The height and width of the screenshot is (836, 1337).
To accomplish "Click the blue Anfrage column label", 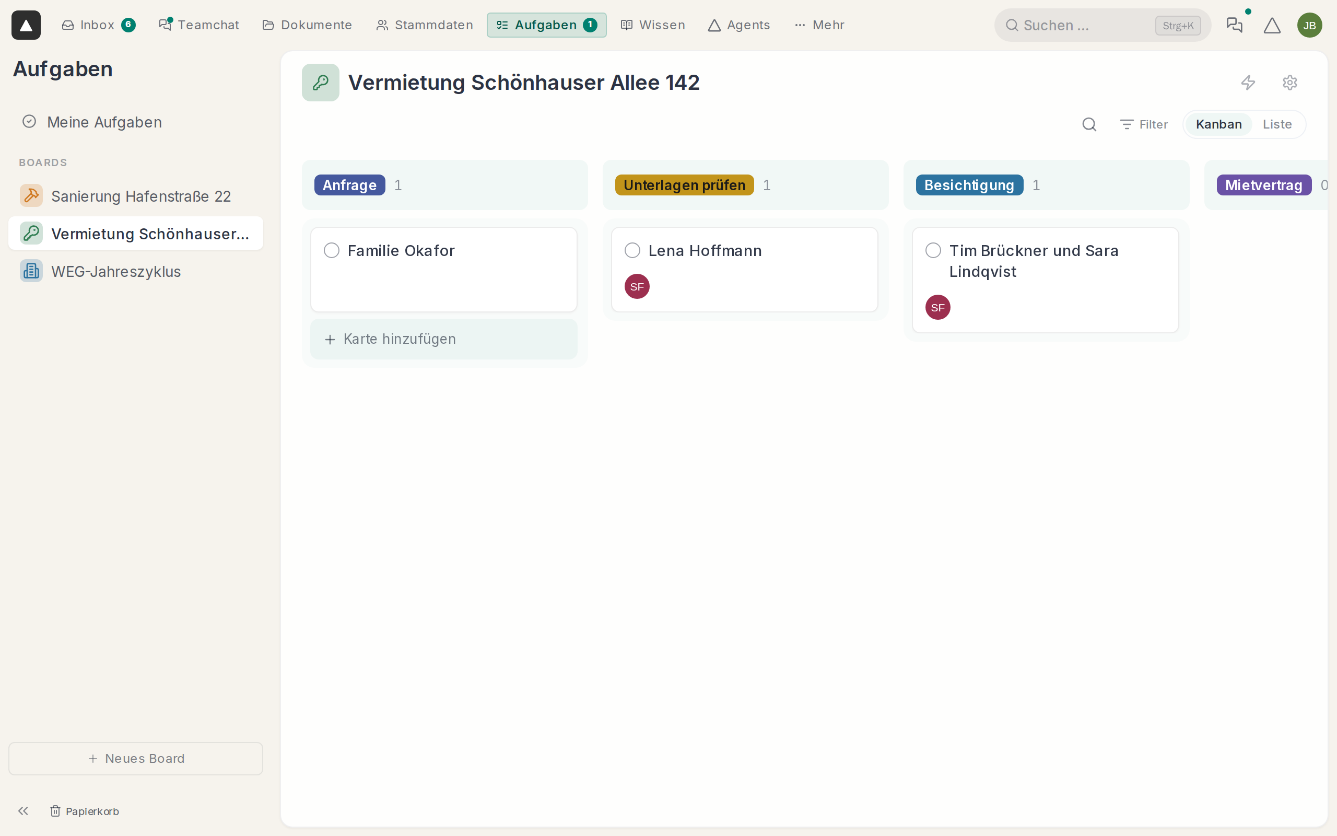I will [349, 184].
